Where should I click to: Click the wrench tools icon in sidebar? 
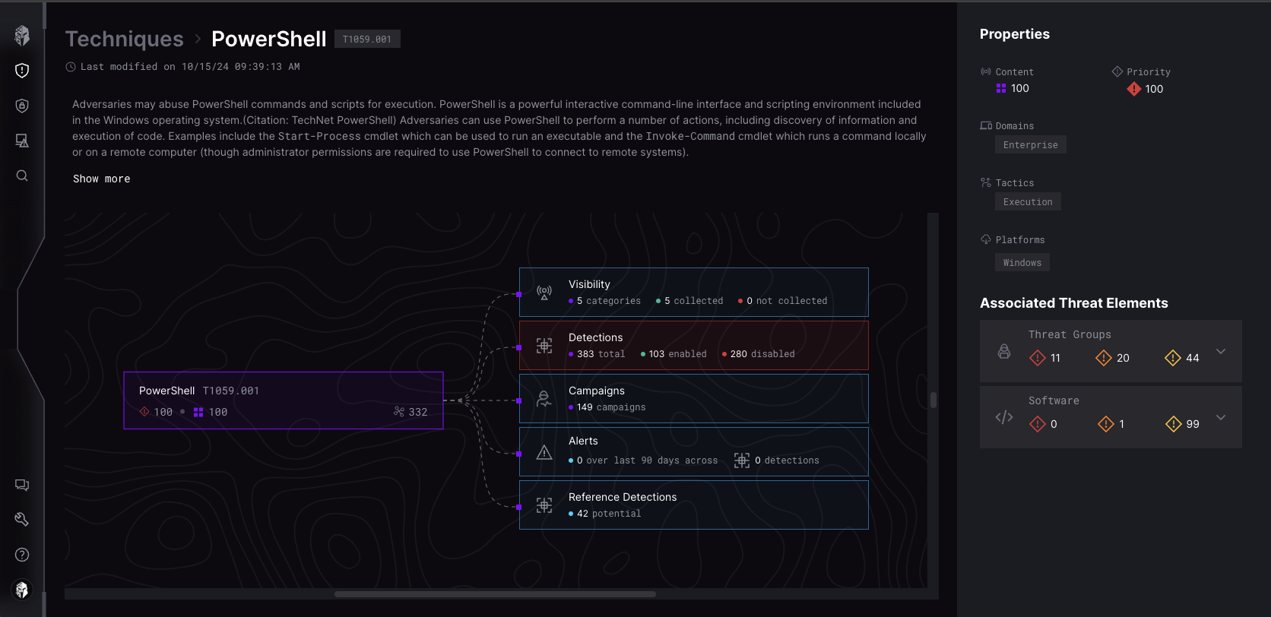coord(22,520)
